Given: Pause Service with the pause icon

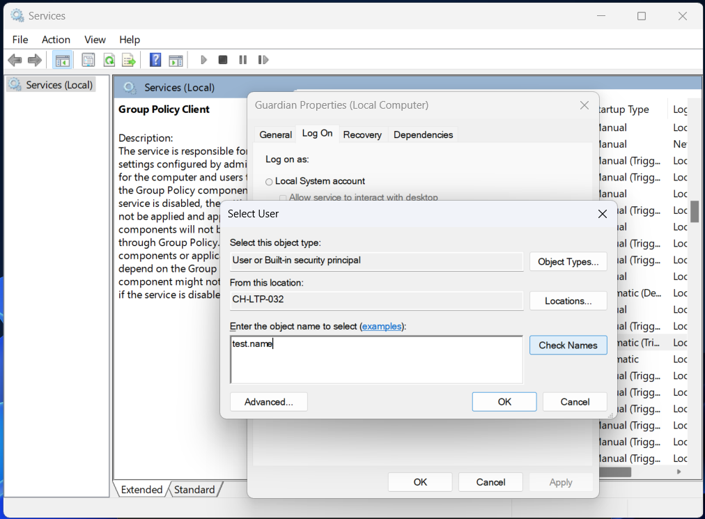Looking at the screenshot, I should (x=243, y=60).
